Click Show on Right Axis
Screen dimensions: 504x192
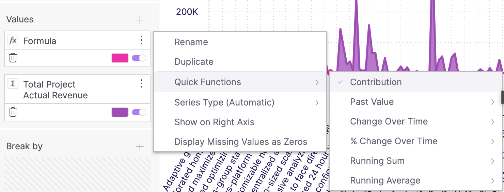240,122
